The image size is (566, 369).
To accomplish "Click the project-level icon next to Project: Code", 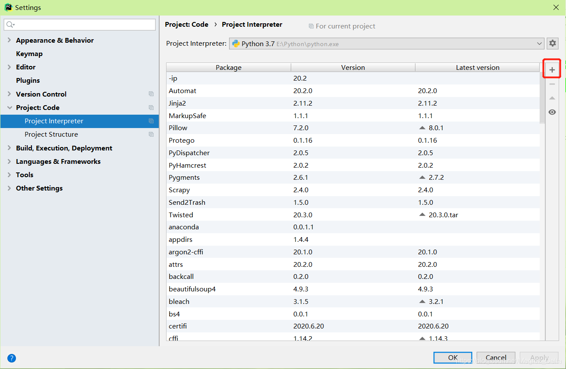I will tap(151, 107).
